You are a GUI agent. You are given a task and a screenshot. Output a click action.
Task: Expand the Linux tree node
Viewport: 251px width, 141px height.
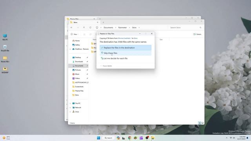[70, 112]
